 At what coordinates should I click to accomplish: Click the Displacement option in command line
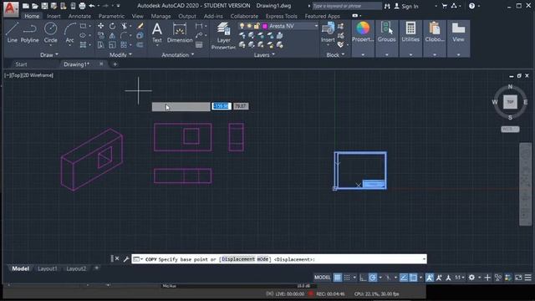pyautogui.click(x=238, y=259)
